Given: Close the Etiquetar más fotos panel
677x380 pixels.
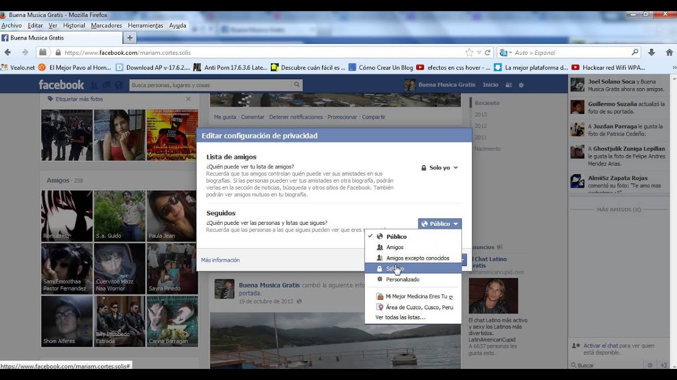Looking at the screenshot, I should pyautogui.click(x=188, y=99).
